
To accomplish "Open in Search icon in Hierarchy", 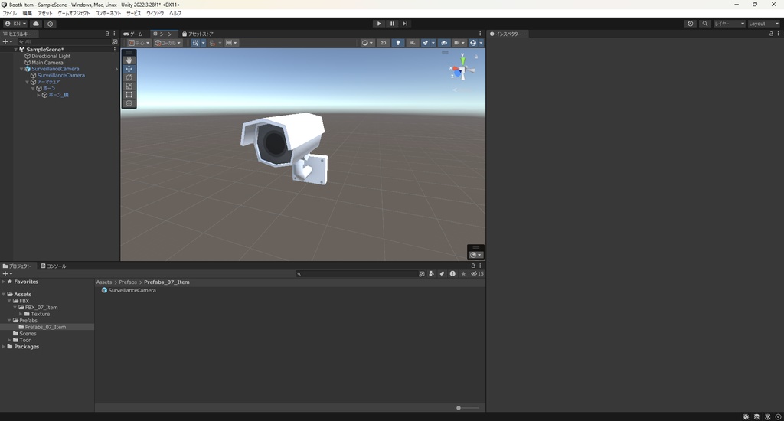I will pyautogui.click(x=115, y=42).
